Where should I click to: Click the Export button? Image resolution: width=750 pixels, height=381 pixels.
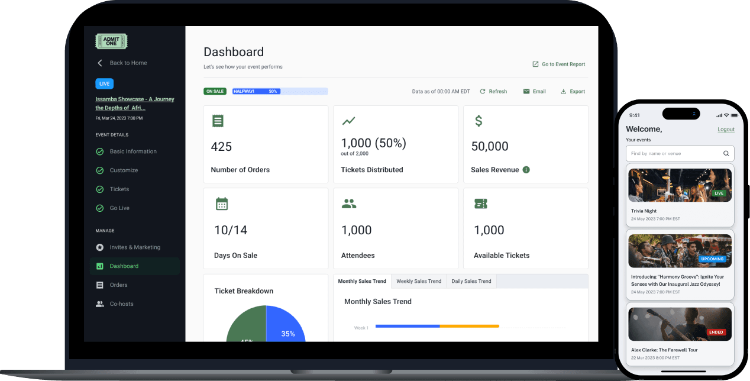tap(573, 91)
